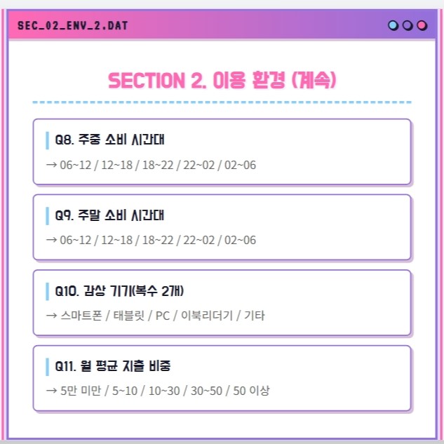Image resolution: width=444 pixels, height=444 pixels.
Task: Click the arrow icon under Q9
Action: point(51,240)
